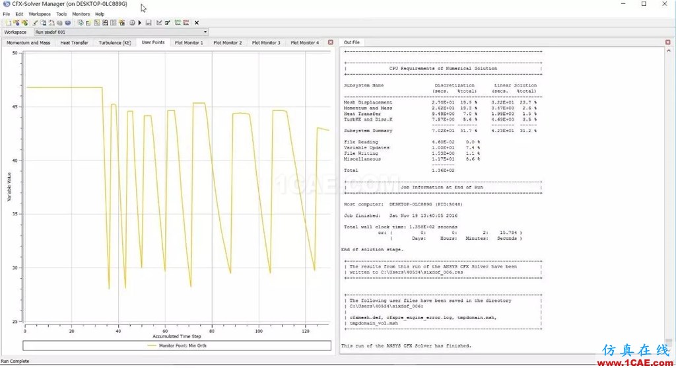Screen dimensions: 676x368
Task: Click the 'Total wall clock time' line
Action: [x=401, y=227]
